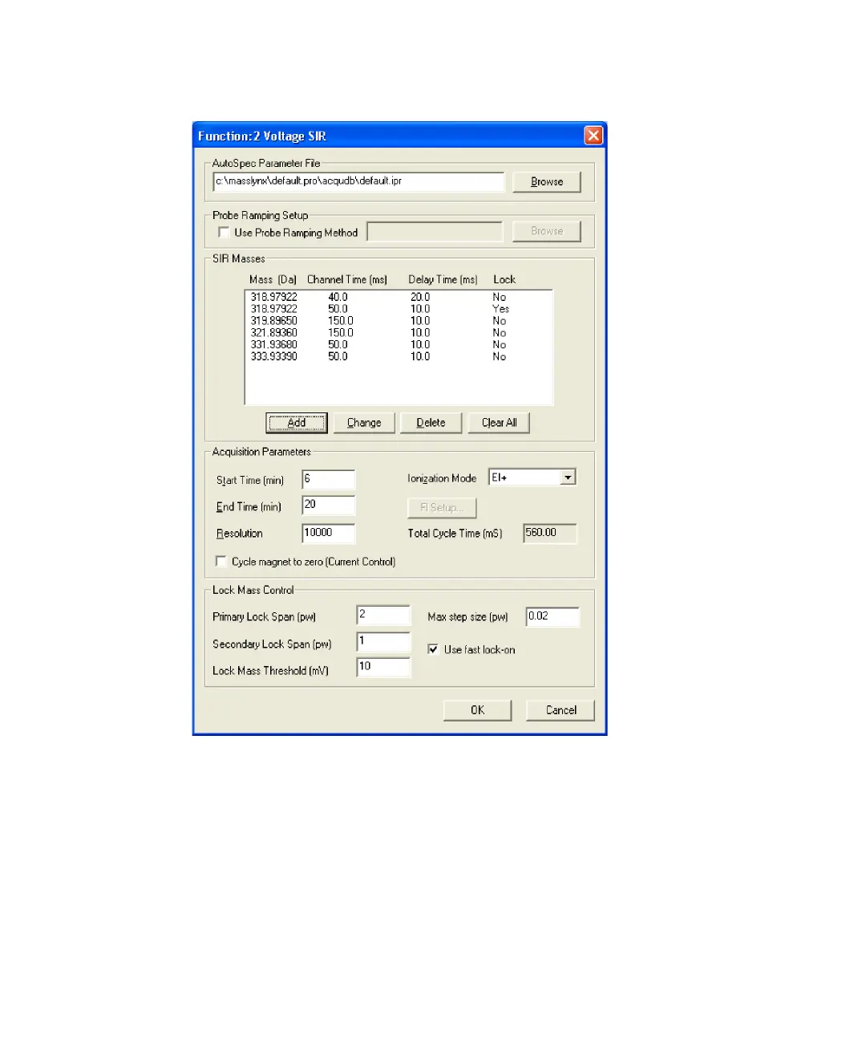Toggle Cycle magnet to zero checkbox
The height and width of the screenshot is (1040, 866).
tap(221, 562)
